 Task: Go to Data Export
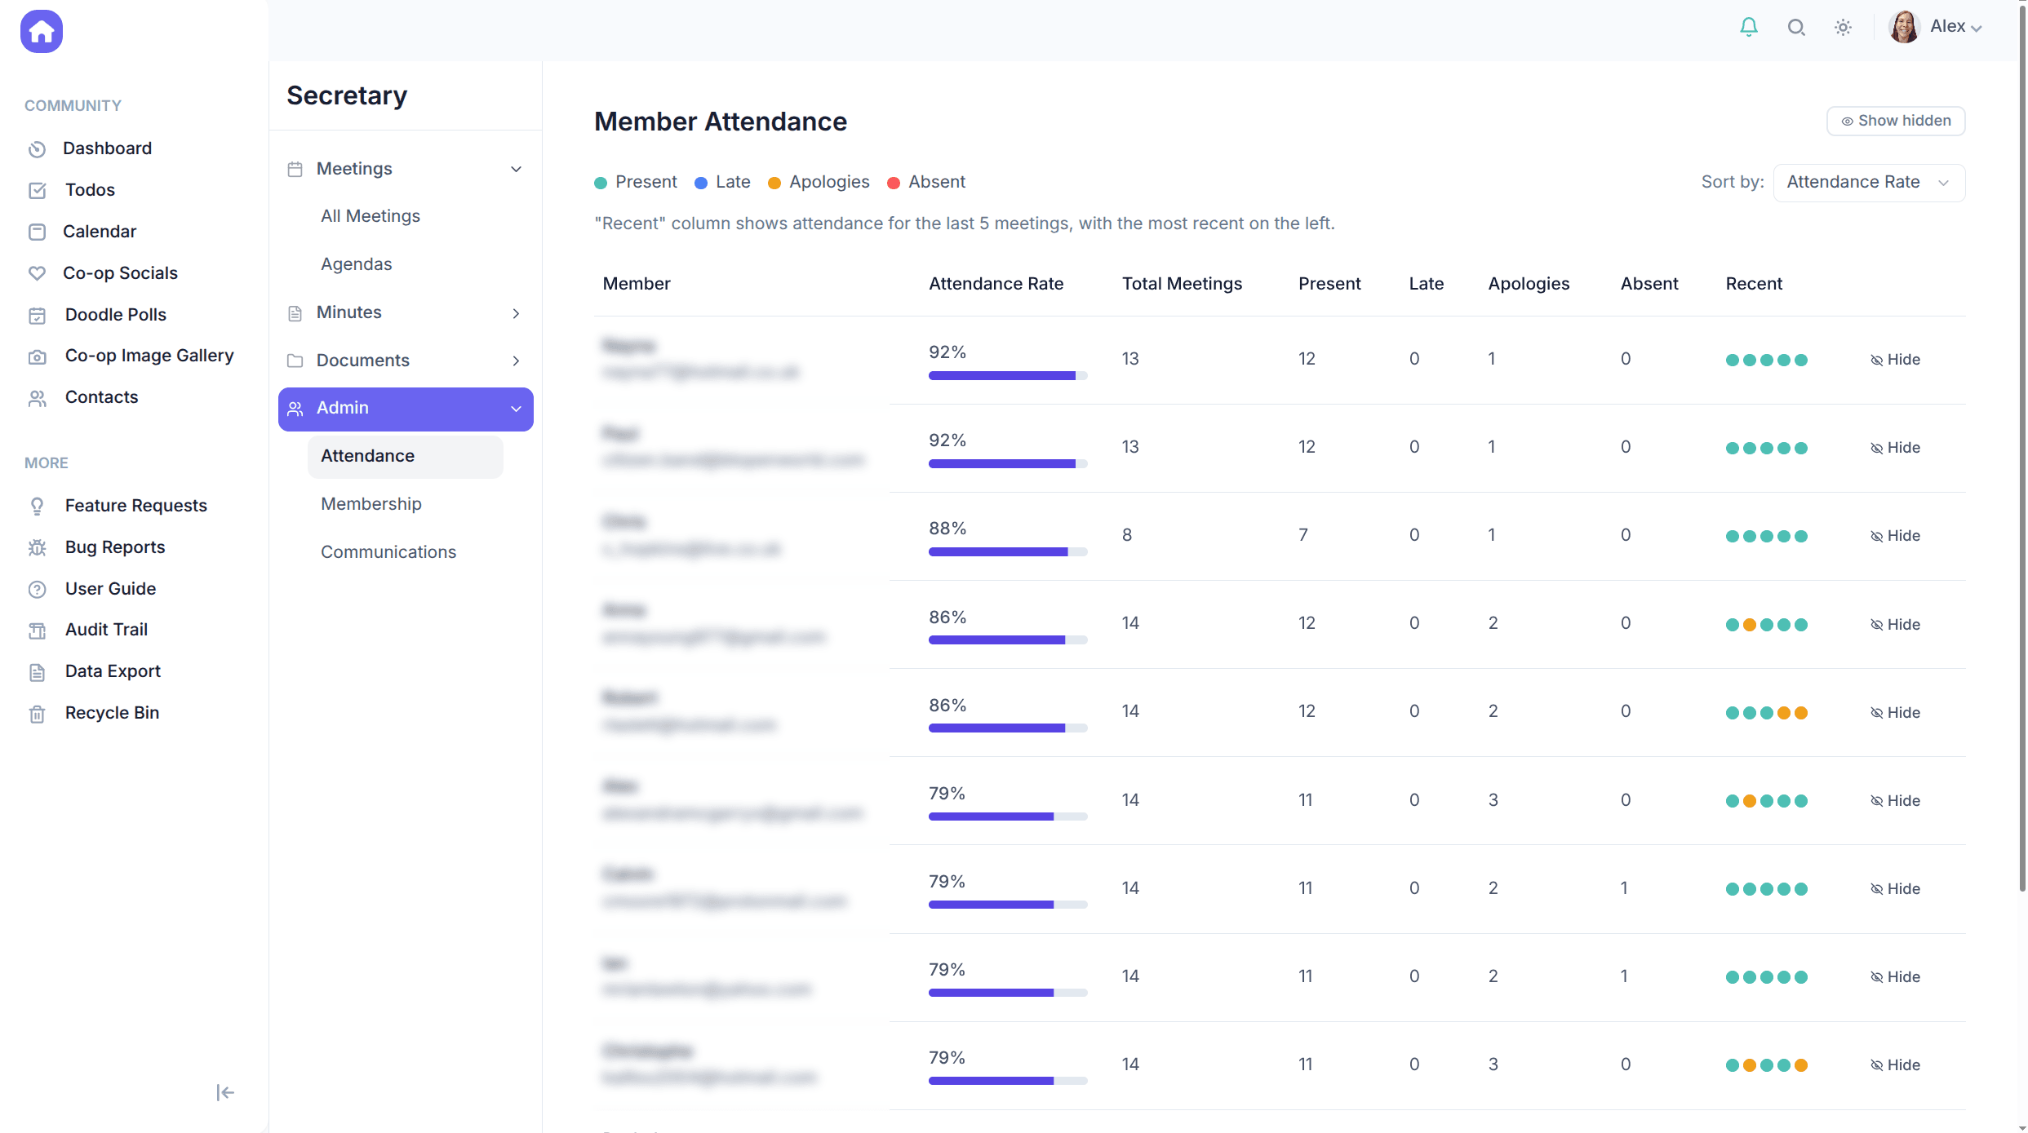(112, 671)
